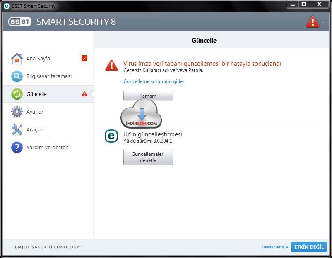Image resolution: width=332 pixels, height=258 pixels.
Task: Open Yardım ve destek
Action: point(49,147)
